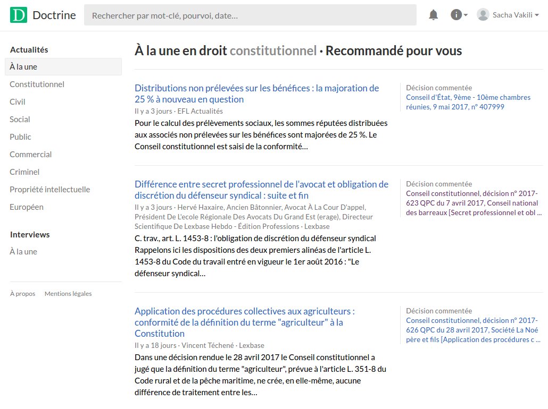The height and width of the screenshot is (409, 548).
Task: Open the Criminel news category
Action: (x=24, y=172)
